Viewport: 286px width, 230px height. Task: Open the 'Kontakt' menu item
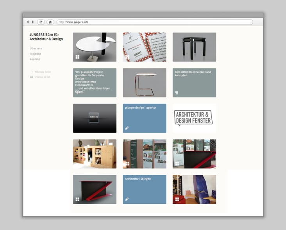pos(35,59)
